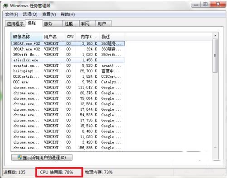227x178 pixels.
Task: Select chrome.exe using 11,020 K
Action: (68, 137)
